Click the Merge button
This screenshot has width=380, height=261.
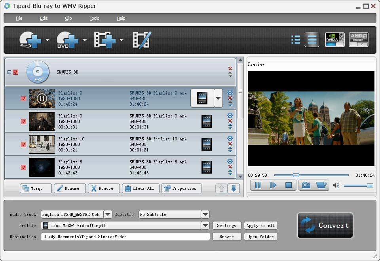click(x=36, y=188)
